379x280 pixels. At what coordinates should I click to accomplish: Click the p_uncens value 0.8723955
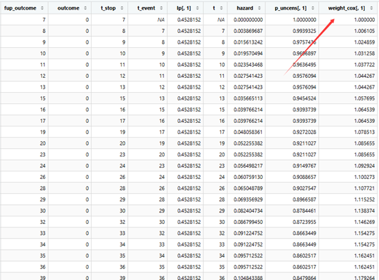tap(304, 222)
